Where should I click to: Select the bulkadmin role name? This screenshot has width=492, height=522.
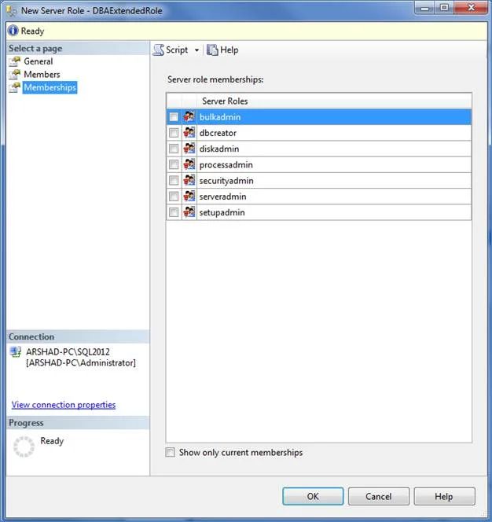220,117
